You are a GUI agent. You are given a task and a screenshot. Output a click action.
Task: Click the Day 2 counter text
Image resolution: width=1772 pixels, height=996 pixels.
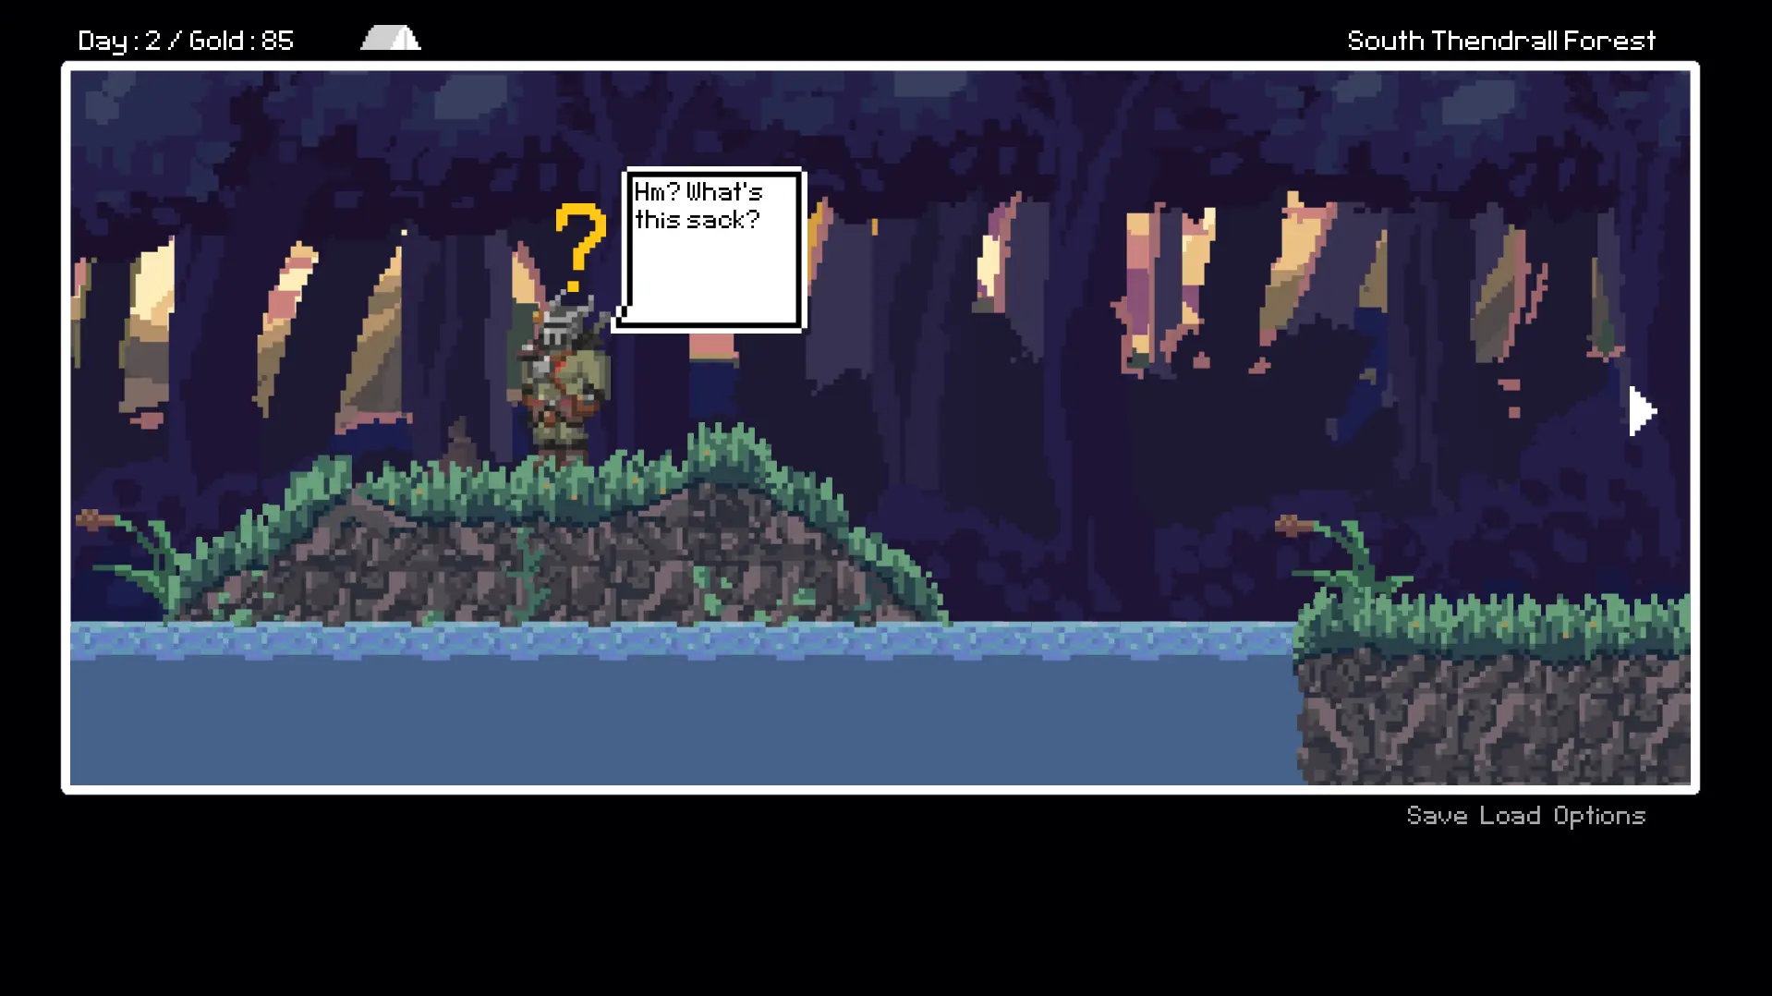click(x=119, y=41)
